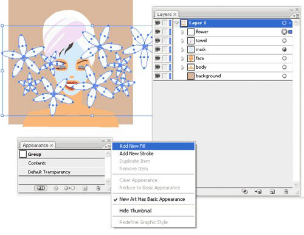Hide the face layer via eye icon

157,58
